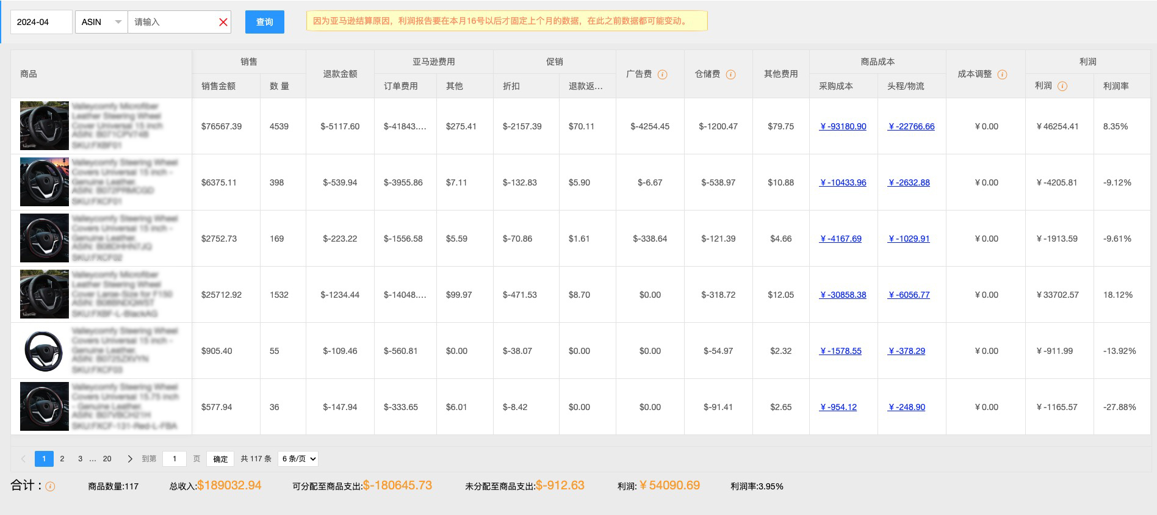Open the ASIN search type dropdown
1157x515 pixels.
[101, 22]
